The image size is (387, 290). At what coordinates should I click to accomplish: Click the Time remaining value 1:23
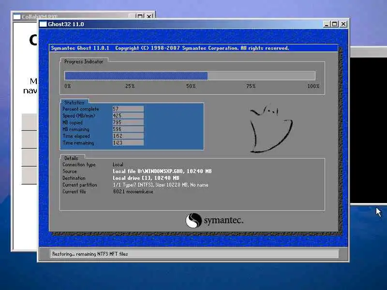pyautogui.click(x=128, y=143)
